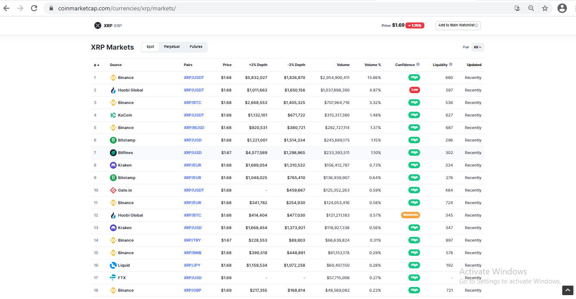Click the Source column header
576x299 pixels.
tap(116, 65)
